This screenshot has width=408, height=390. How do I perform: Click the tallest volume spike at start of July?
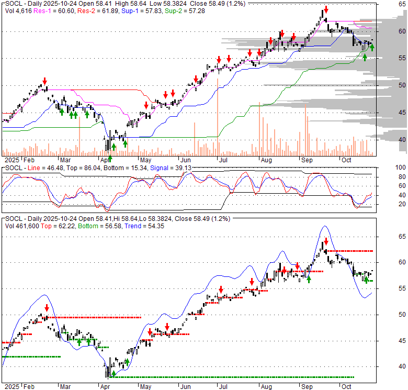pyautogui.click(x=218, y=117)
